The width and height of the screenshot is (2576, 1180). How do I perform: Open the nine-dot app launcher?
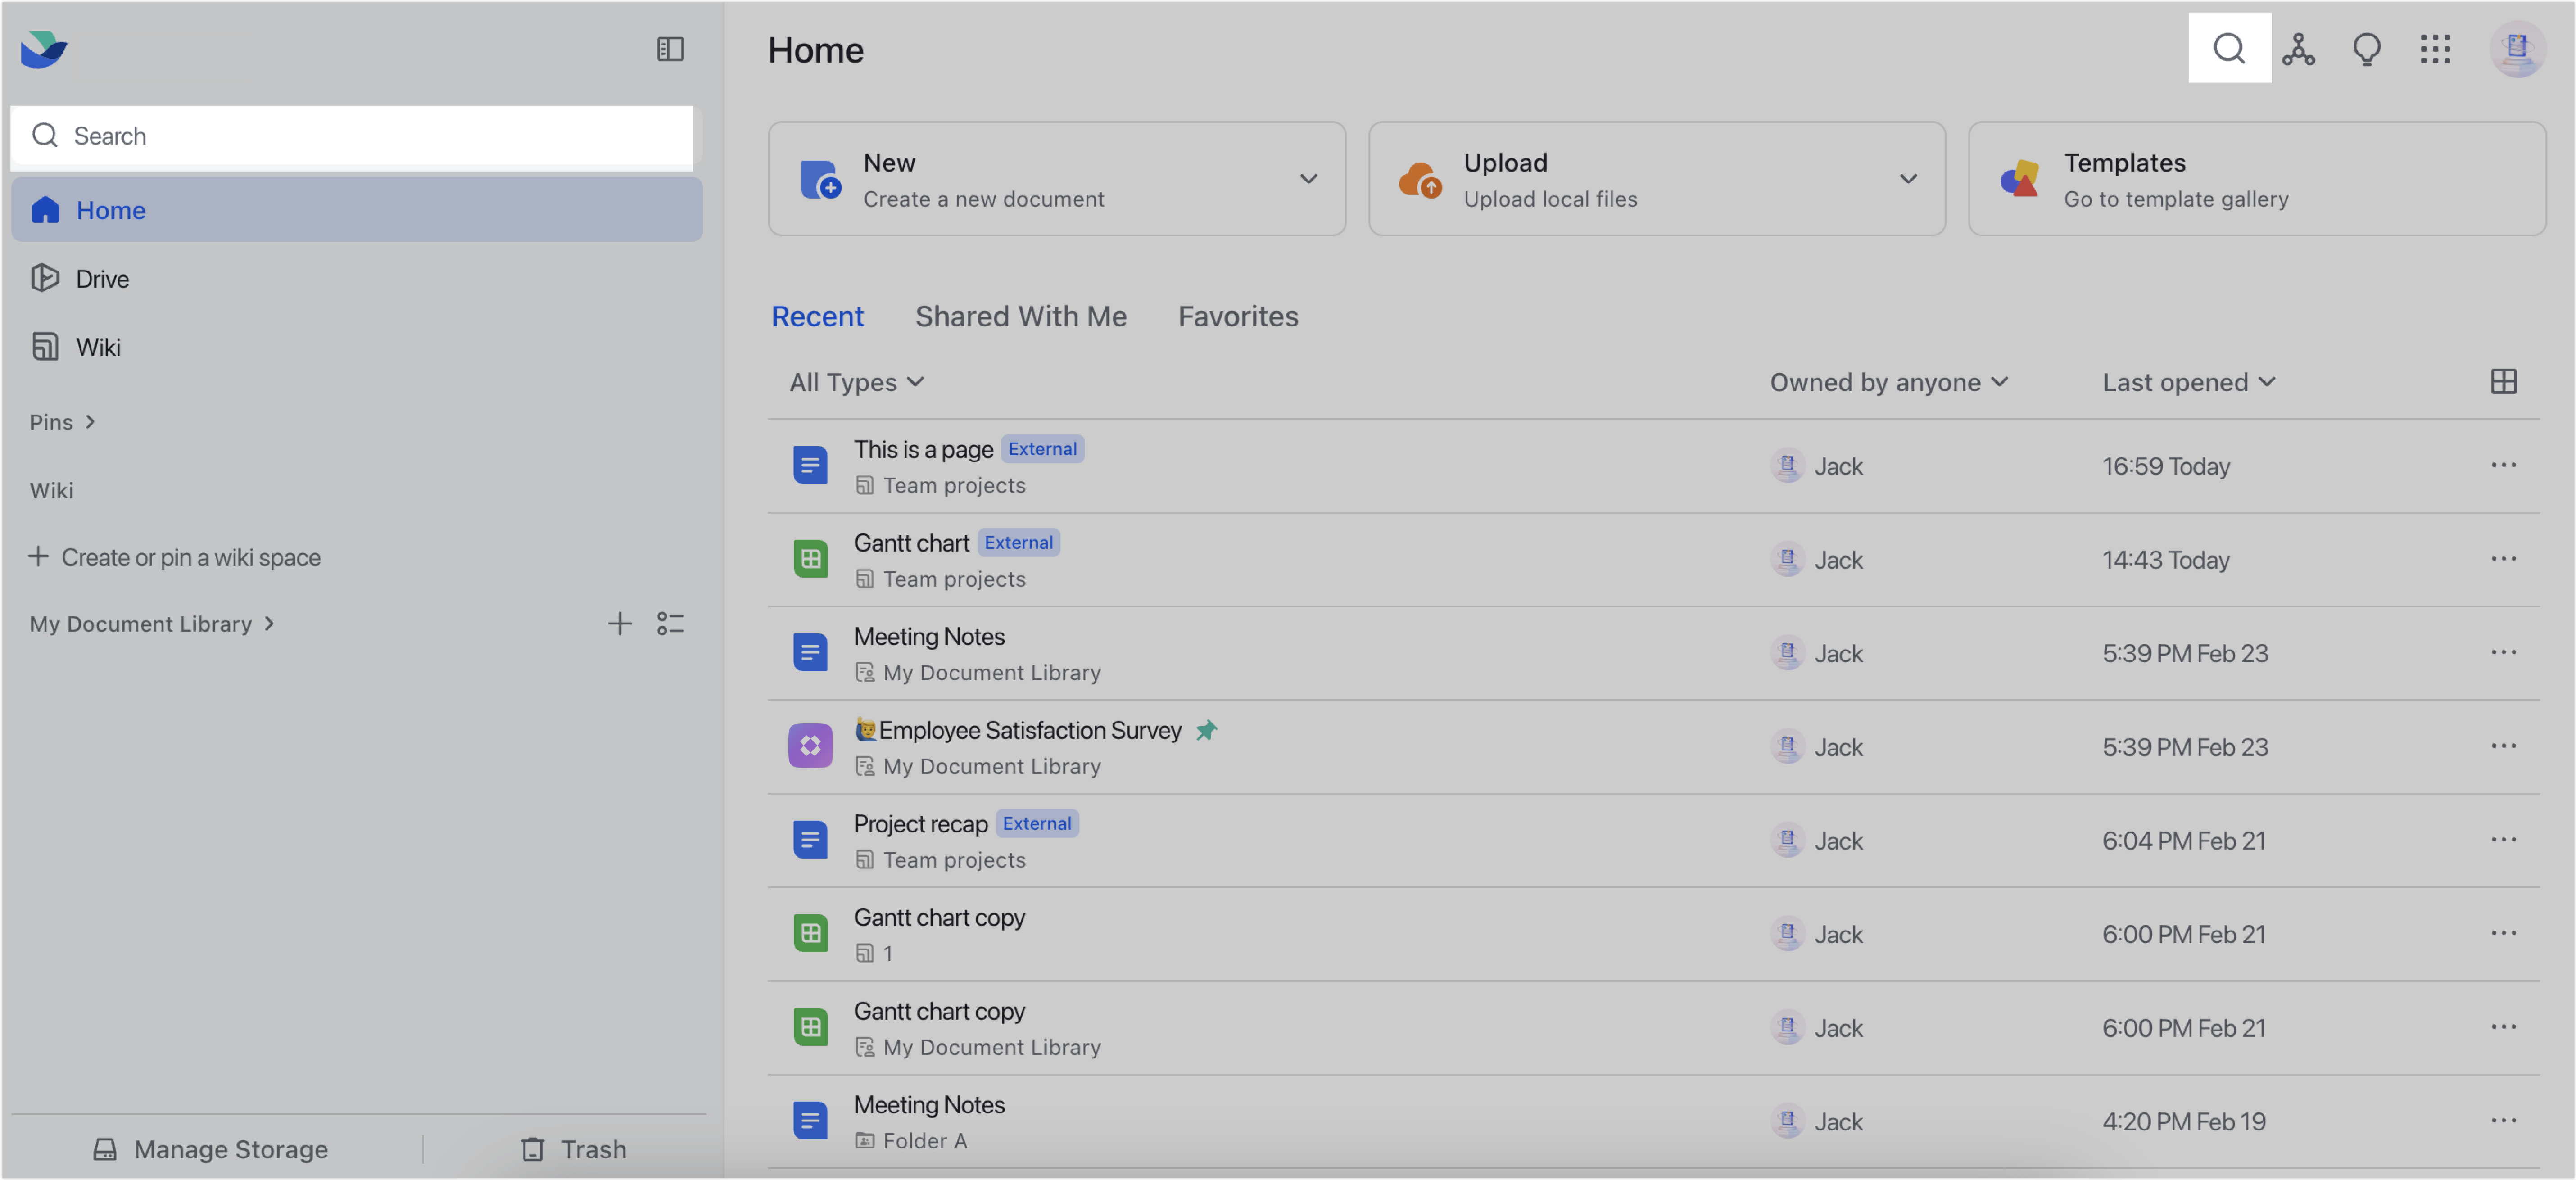tap(2435, 48)
